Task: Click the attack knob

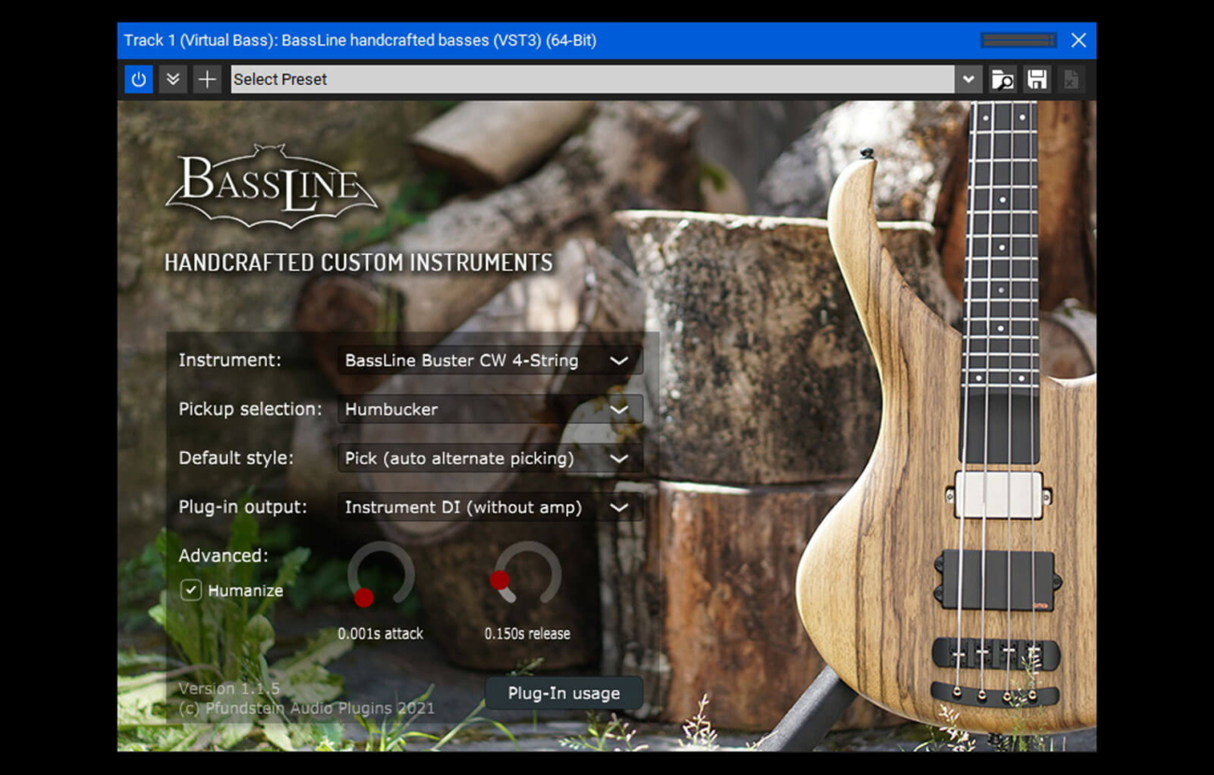Action: (x=381, y=576)
